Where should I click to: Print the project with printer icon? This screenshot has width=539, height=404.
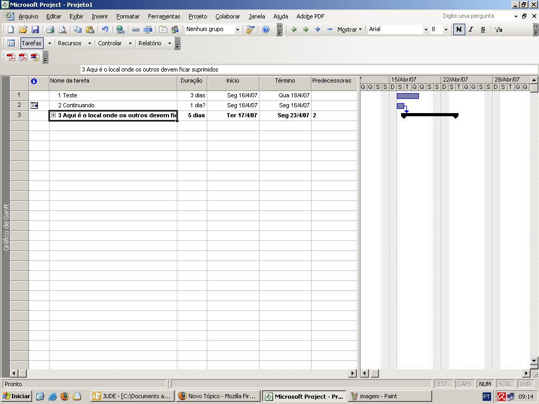pos(50,29)
